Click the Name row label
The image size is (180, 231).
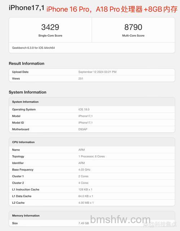pos(16,150)
